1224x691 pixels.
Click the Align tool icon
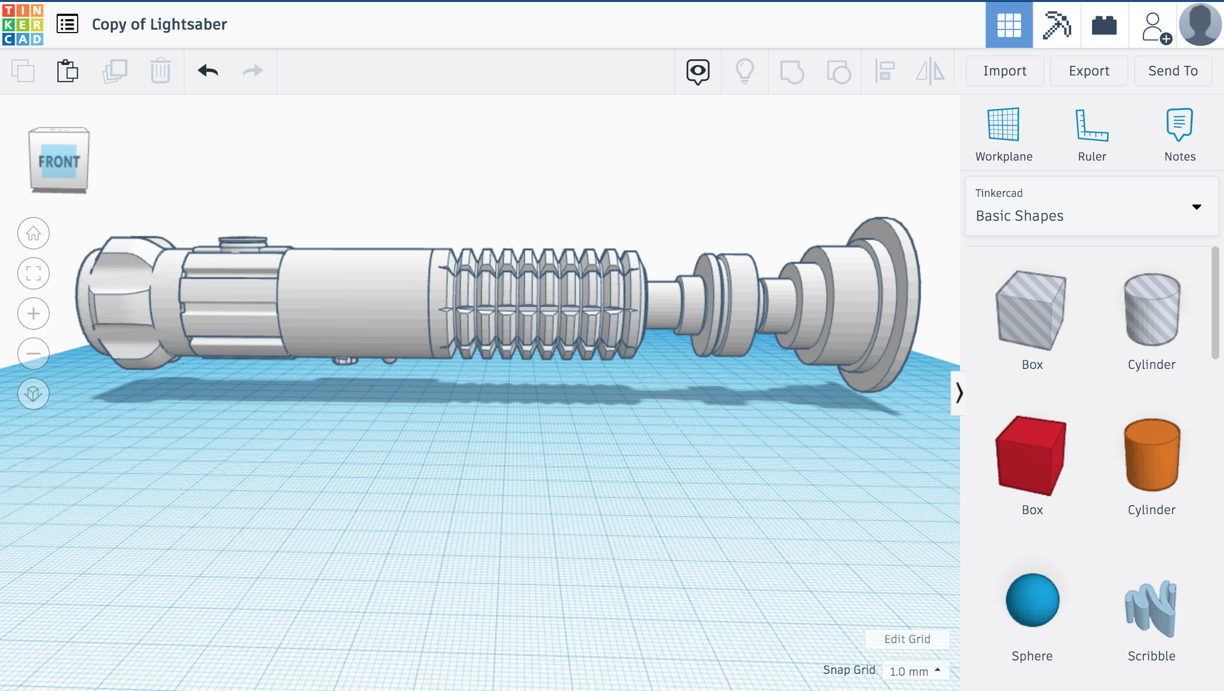pyautogui.click(x=885, y=72)
